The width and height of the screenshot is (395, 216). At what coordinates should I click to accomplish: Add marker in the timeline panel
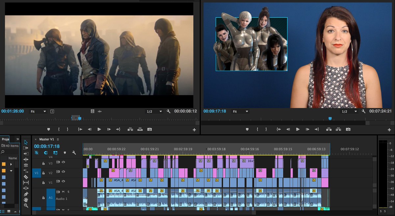click(65, 153)
